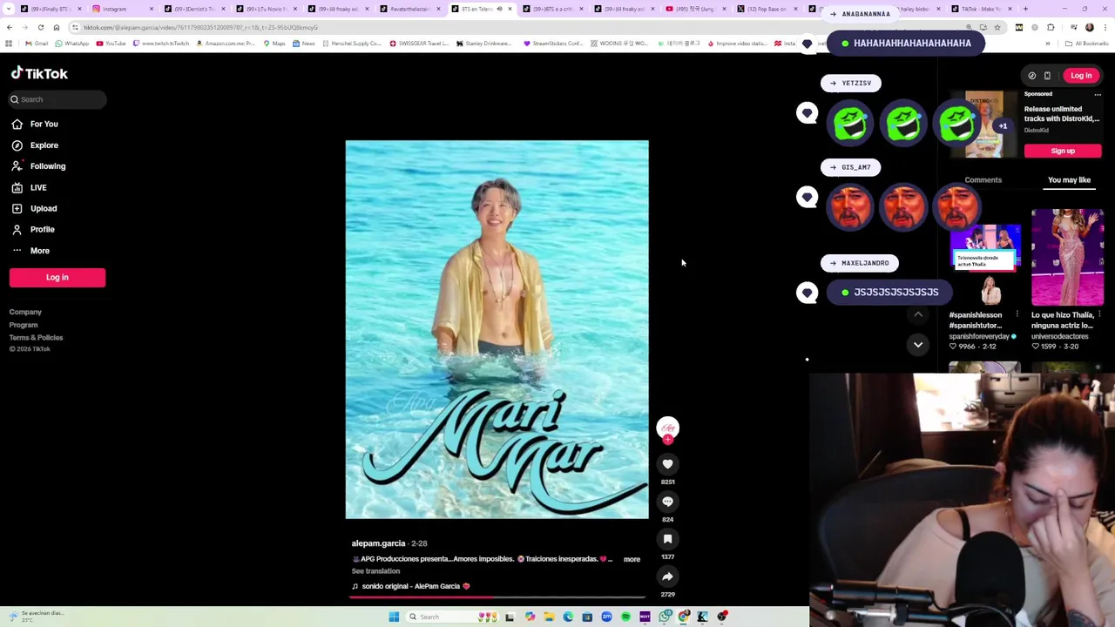Open the YouTube bookmark
The image size is (1115, 627).
tap(111, 44)
